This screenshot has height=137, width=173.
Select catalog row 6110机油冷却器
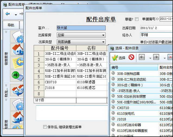[141, 125]
